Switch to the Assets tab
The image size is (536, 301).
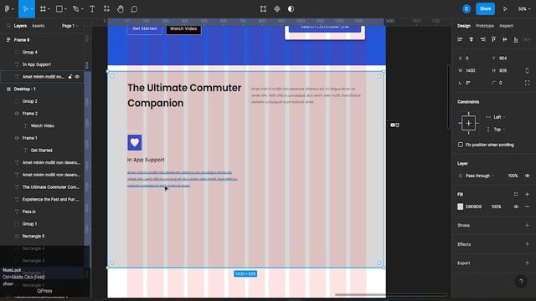pyautogui.click(x=38, y=26)
